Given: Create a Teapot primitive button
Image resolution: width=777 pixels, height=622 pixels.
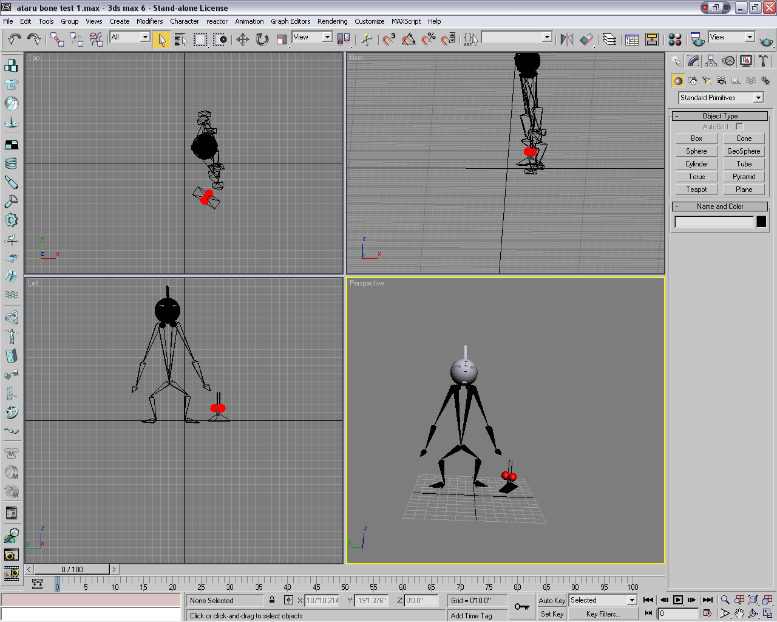Looking at the screenshot, I should (696, 190).
